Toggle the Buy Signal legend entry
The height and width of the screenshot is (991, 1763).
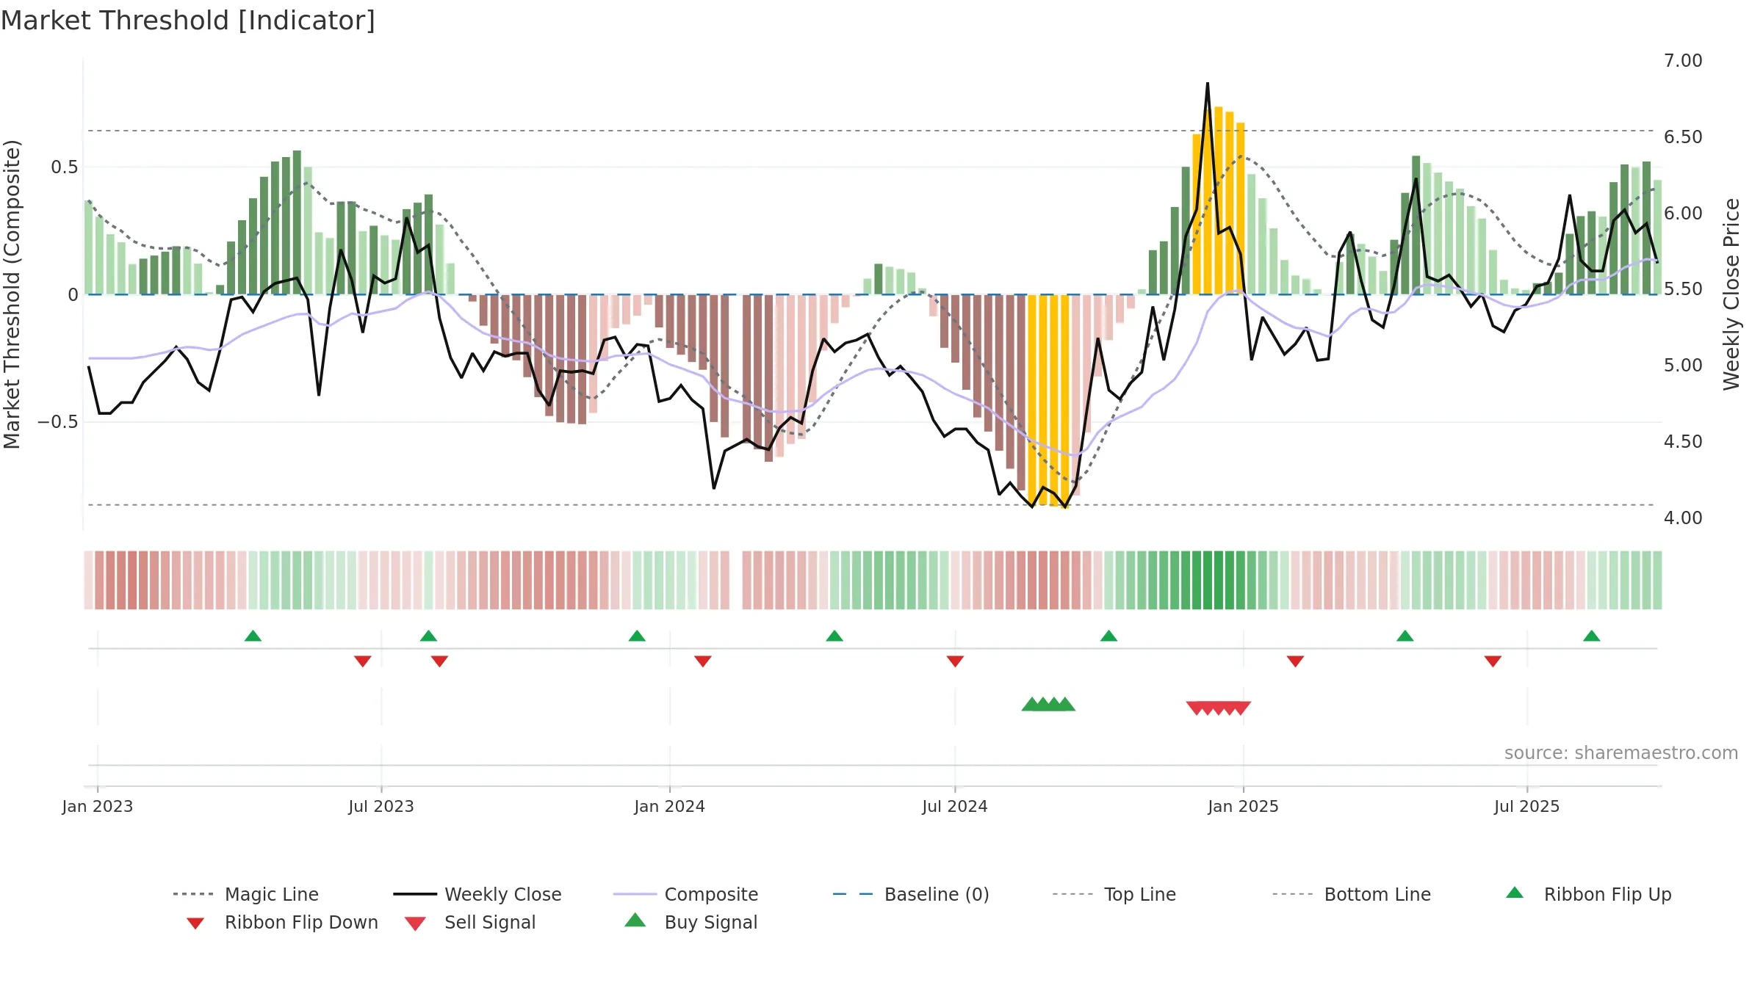click(691, 922)
